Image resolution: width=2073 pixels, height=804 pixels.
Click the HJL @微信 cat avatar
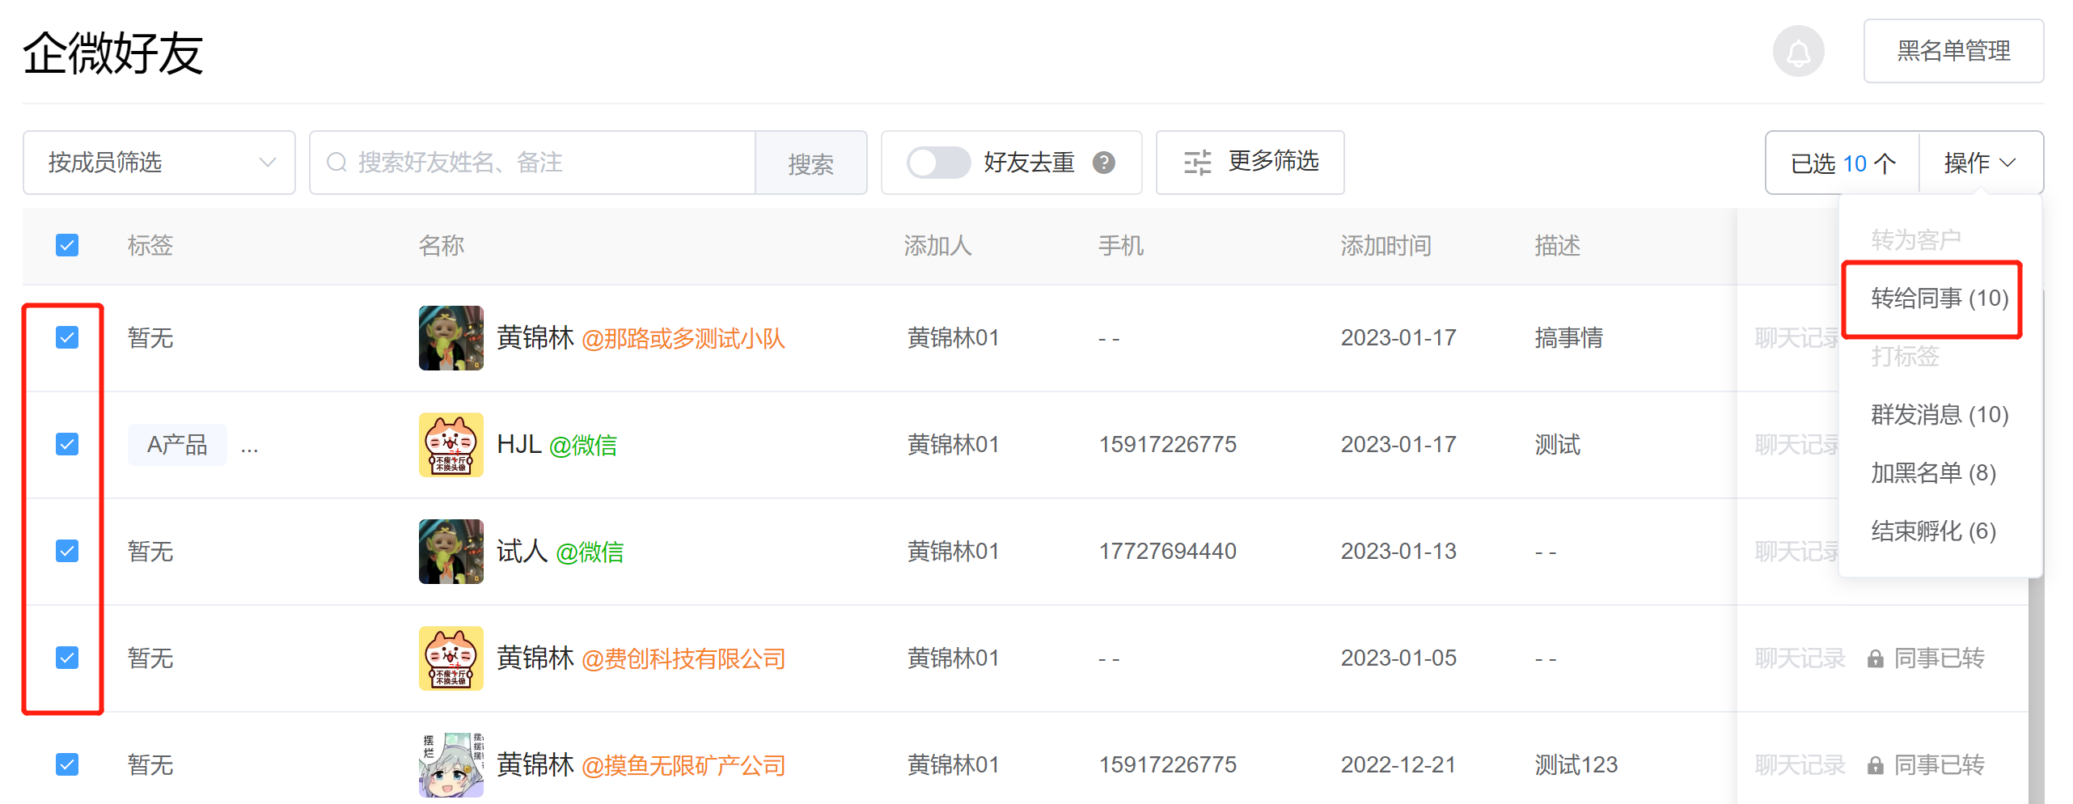(x=451, y=445)
